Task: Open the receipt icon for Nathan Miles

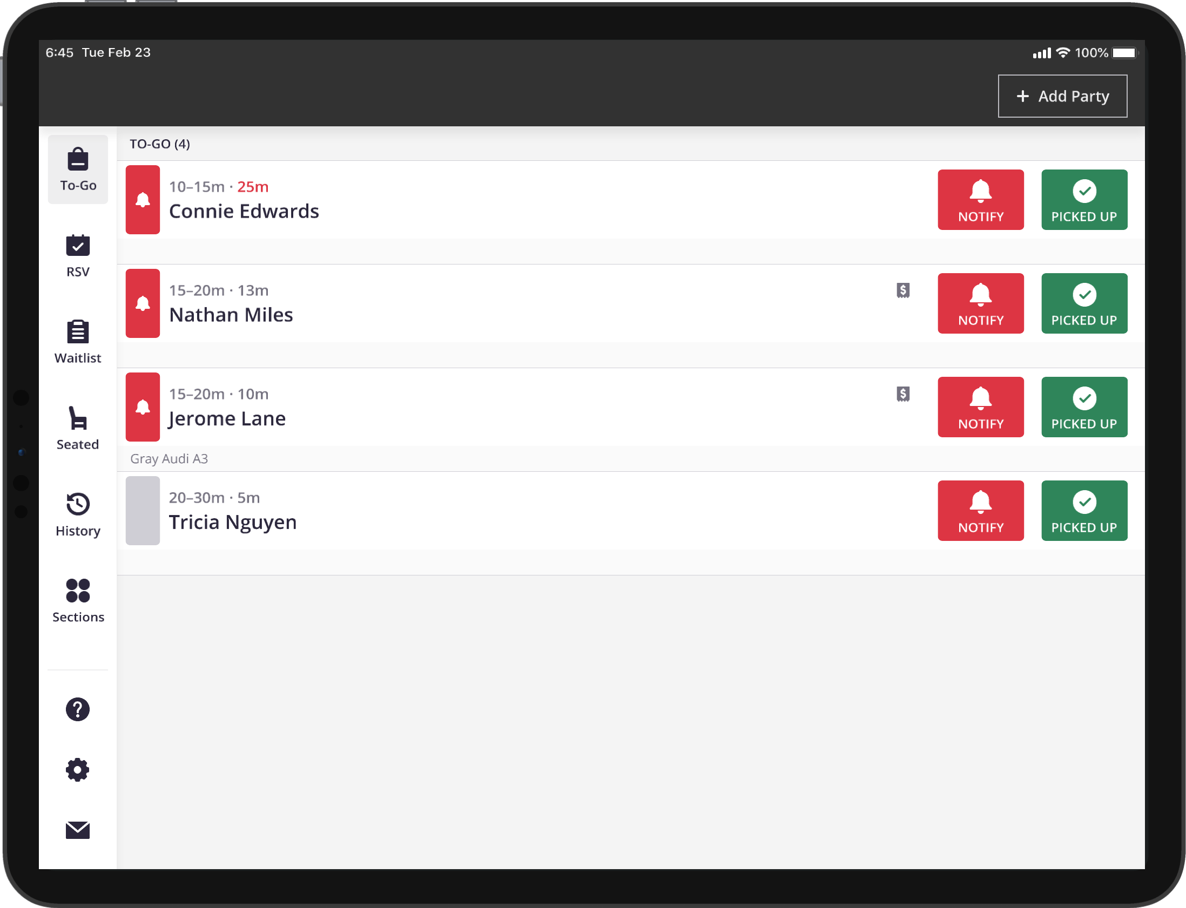Action: pos(903,291)
